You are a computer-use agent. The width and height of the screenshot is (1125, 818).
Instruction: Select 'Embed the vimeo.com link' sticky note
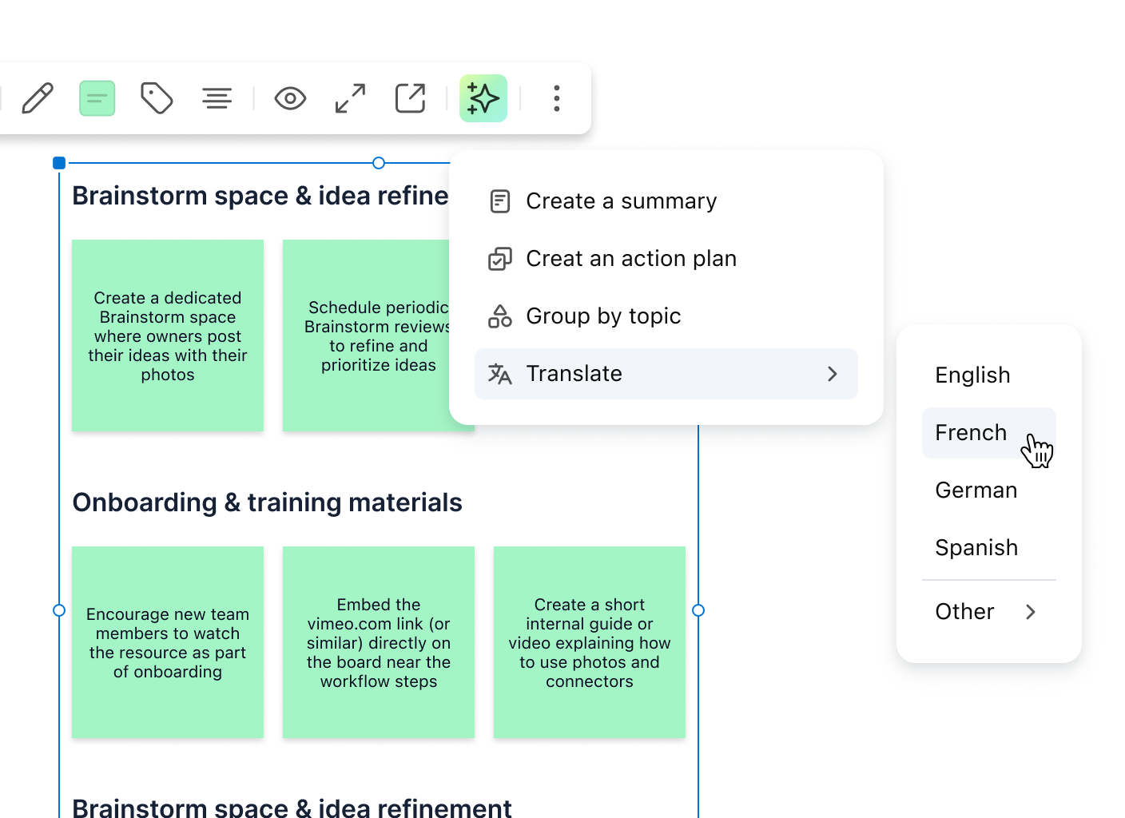tap(379, 642)
